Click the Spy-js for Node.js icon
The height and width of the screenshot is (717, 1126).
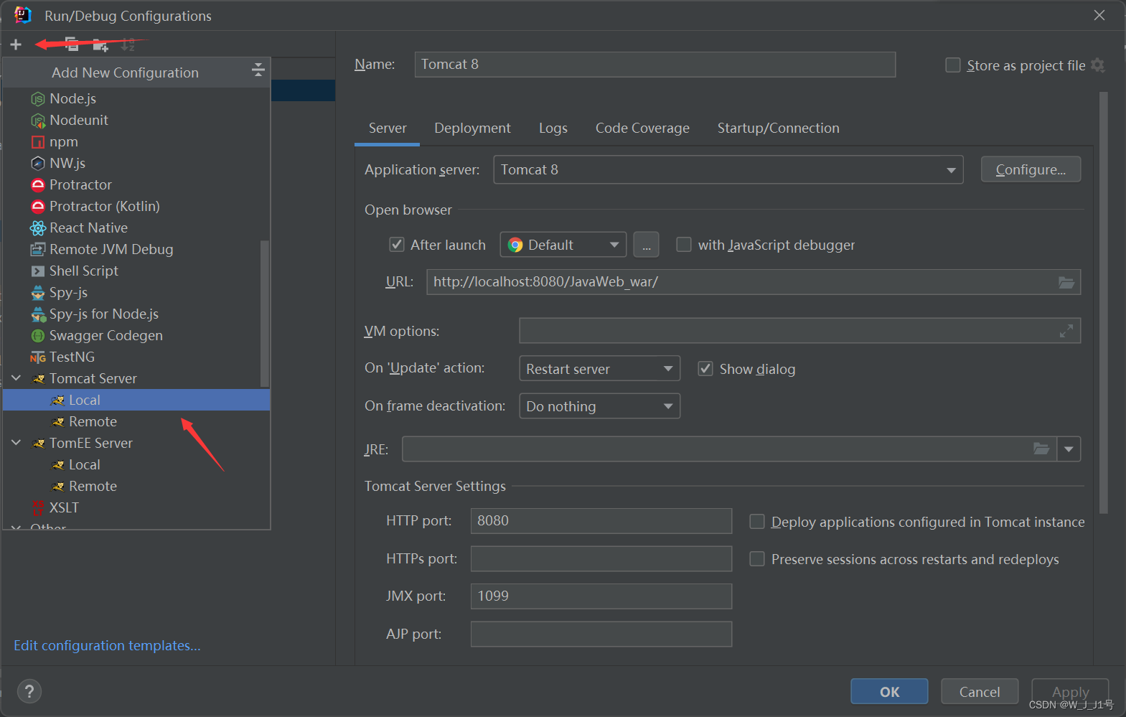38,314
